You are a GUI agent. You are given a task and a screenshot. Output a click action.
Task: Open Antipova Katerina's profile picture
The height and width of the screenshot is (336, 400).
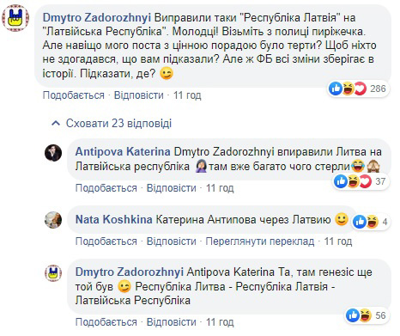point(53,153)
